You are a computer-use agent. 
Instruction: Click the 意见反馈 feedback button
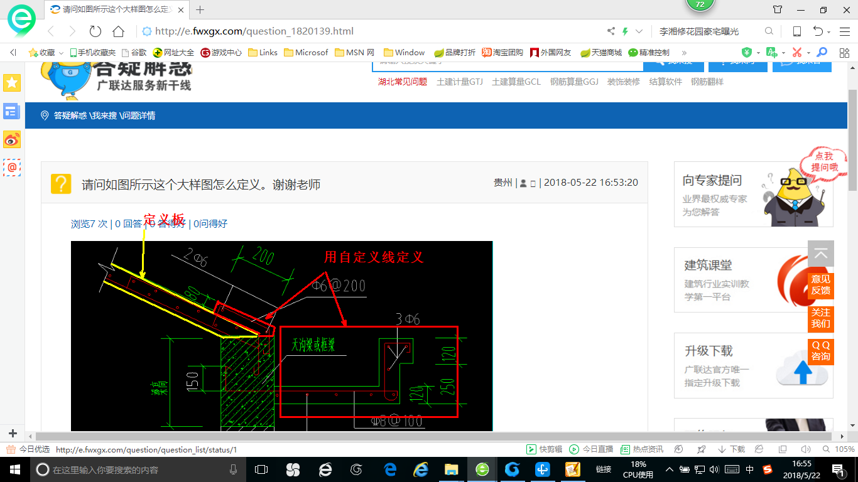click(821, 285)
